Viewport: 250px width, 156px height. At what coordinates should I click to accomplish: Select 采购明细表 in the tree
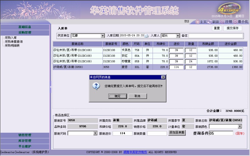pos(12,46)
